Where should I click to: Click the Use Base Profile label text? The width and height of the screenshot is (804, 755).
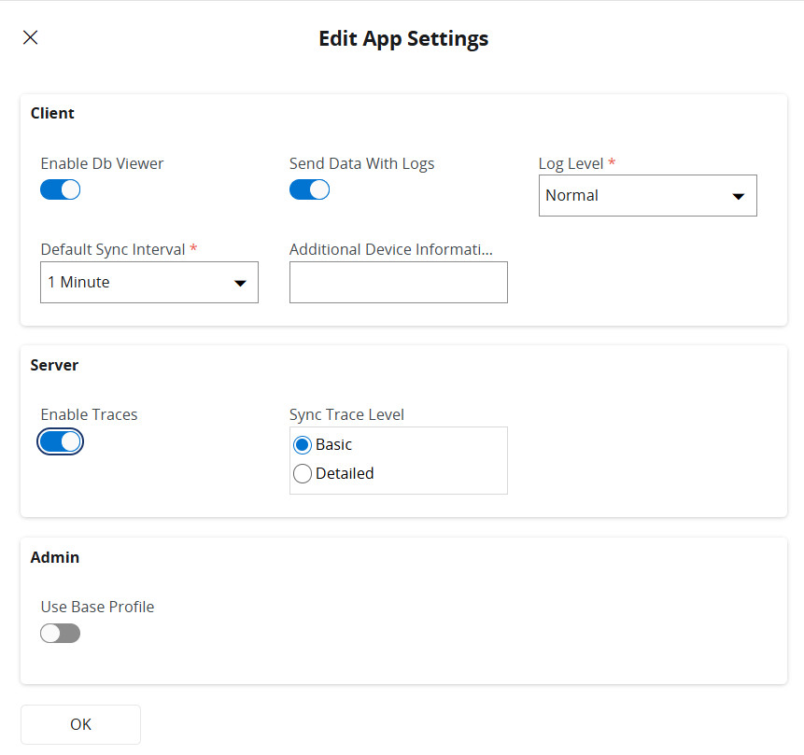coord(97,608)
